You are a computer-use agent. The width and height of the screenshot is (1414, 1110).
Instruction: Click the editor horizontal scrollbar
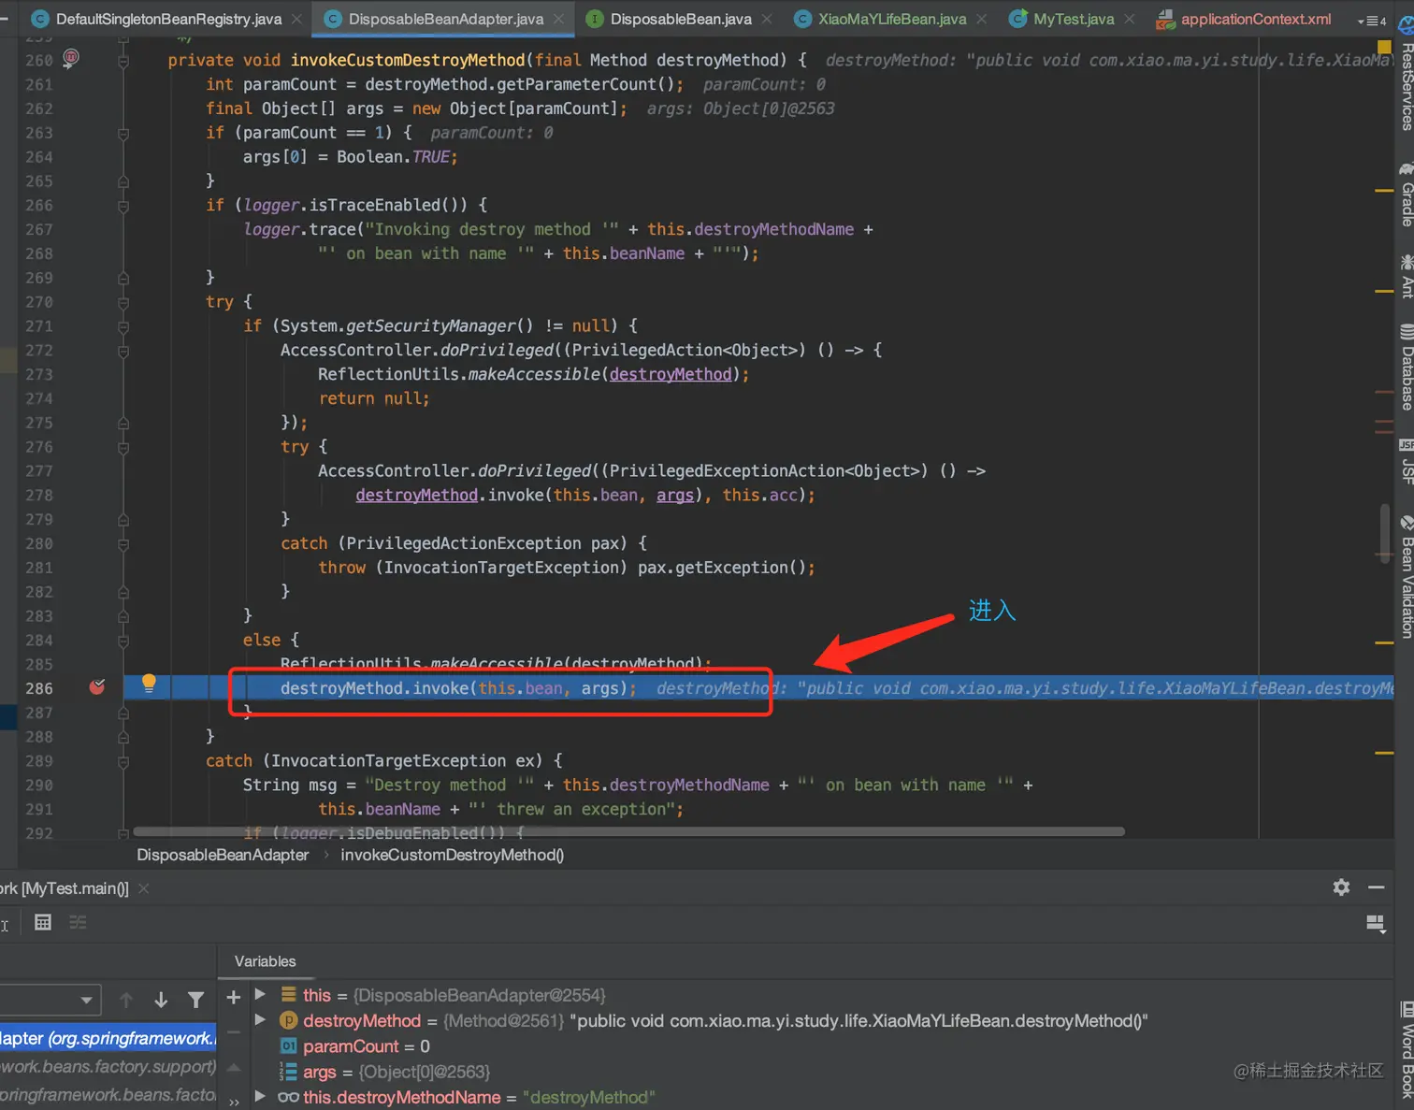pos(628,830)
